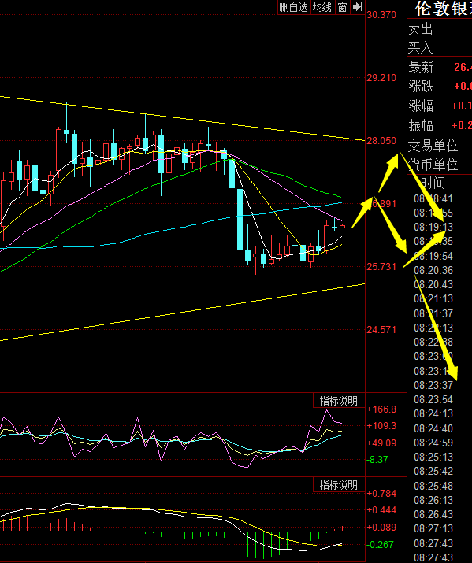
Task: Click the 时间 column header
Action: [x=432, y=183]
